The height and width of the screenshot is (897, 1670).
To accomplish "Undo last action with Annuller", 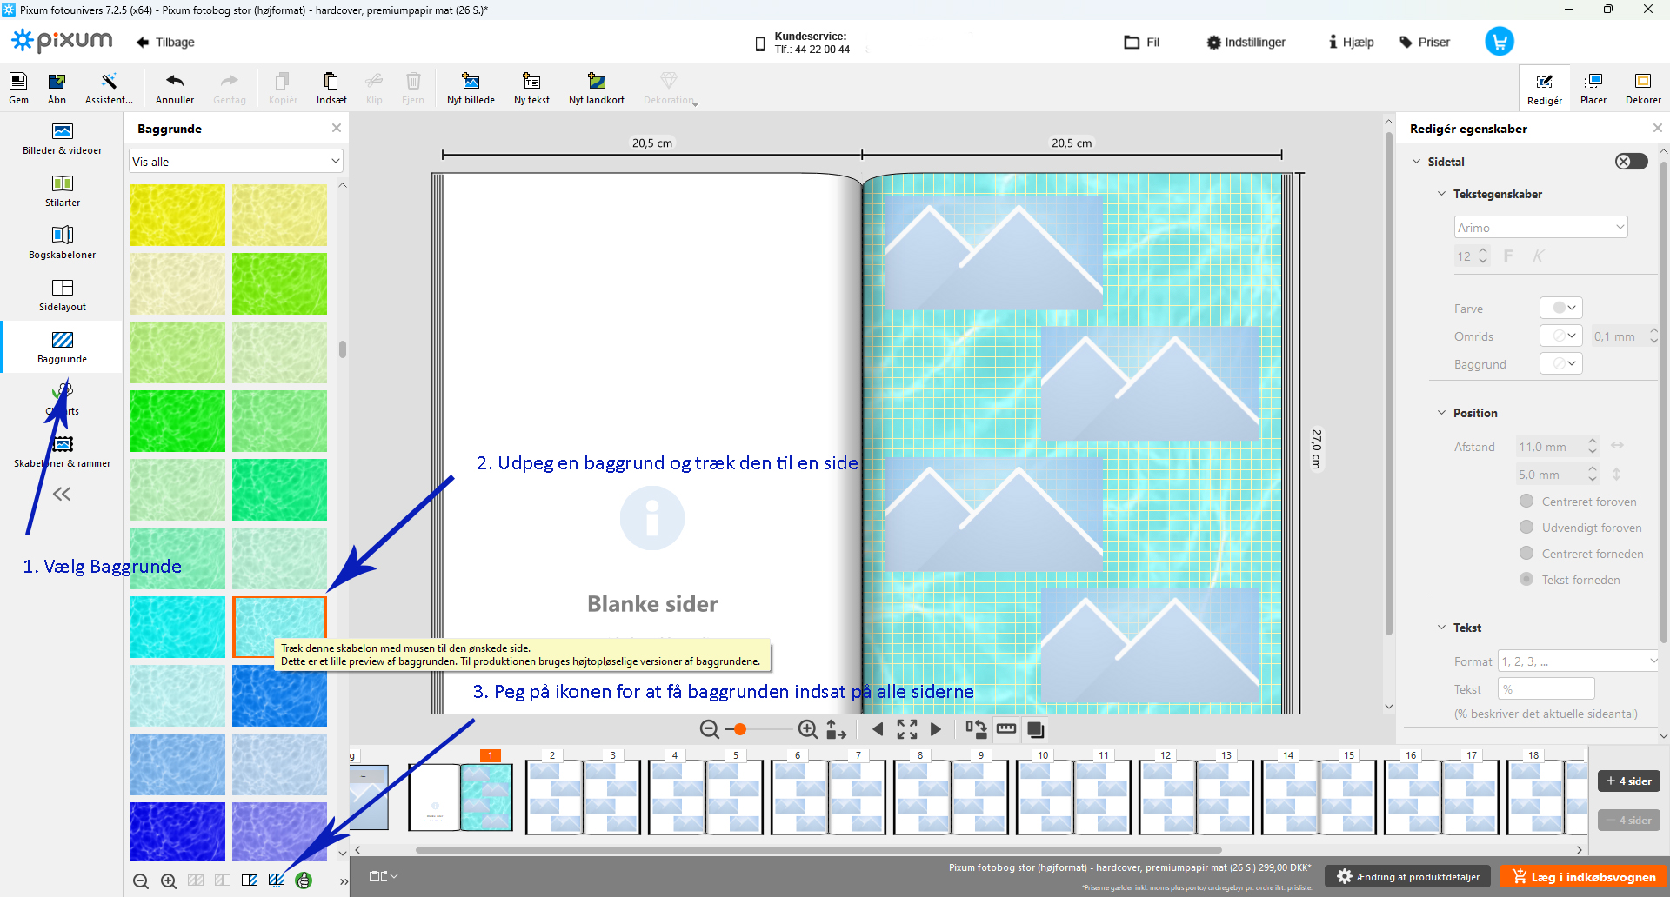I will (175, 88).
